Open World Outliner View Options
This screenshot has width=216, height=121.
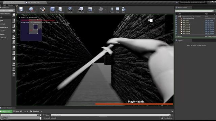pyautogui.click(x=211, y=36)
